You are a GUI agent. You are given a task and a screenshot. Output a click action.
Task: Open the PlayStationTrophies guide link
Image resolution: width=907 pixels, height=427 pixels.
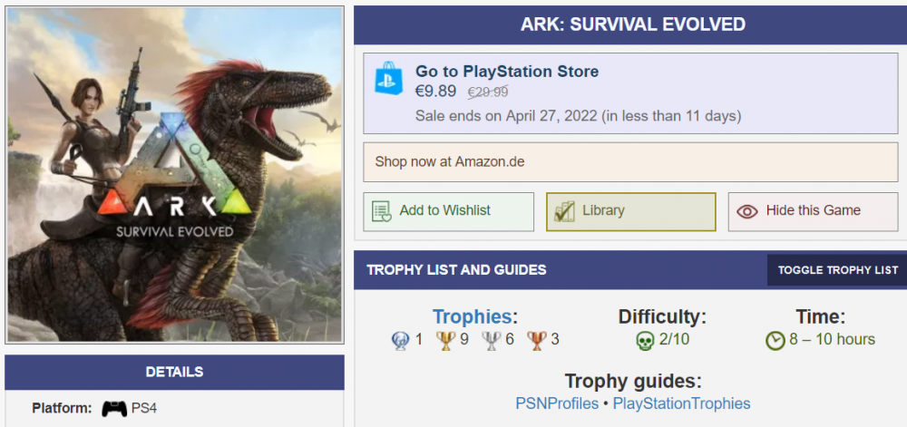[x=681, y=403]
